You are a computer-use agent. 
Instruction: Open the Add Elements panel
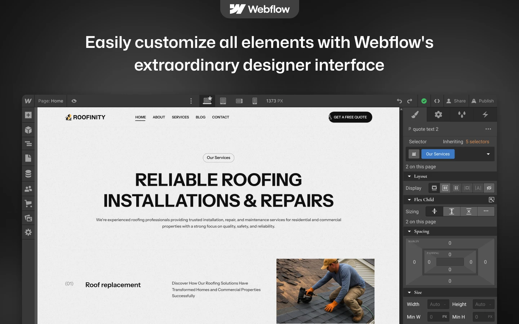point(28,115)
